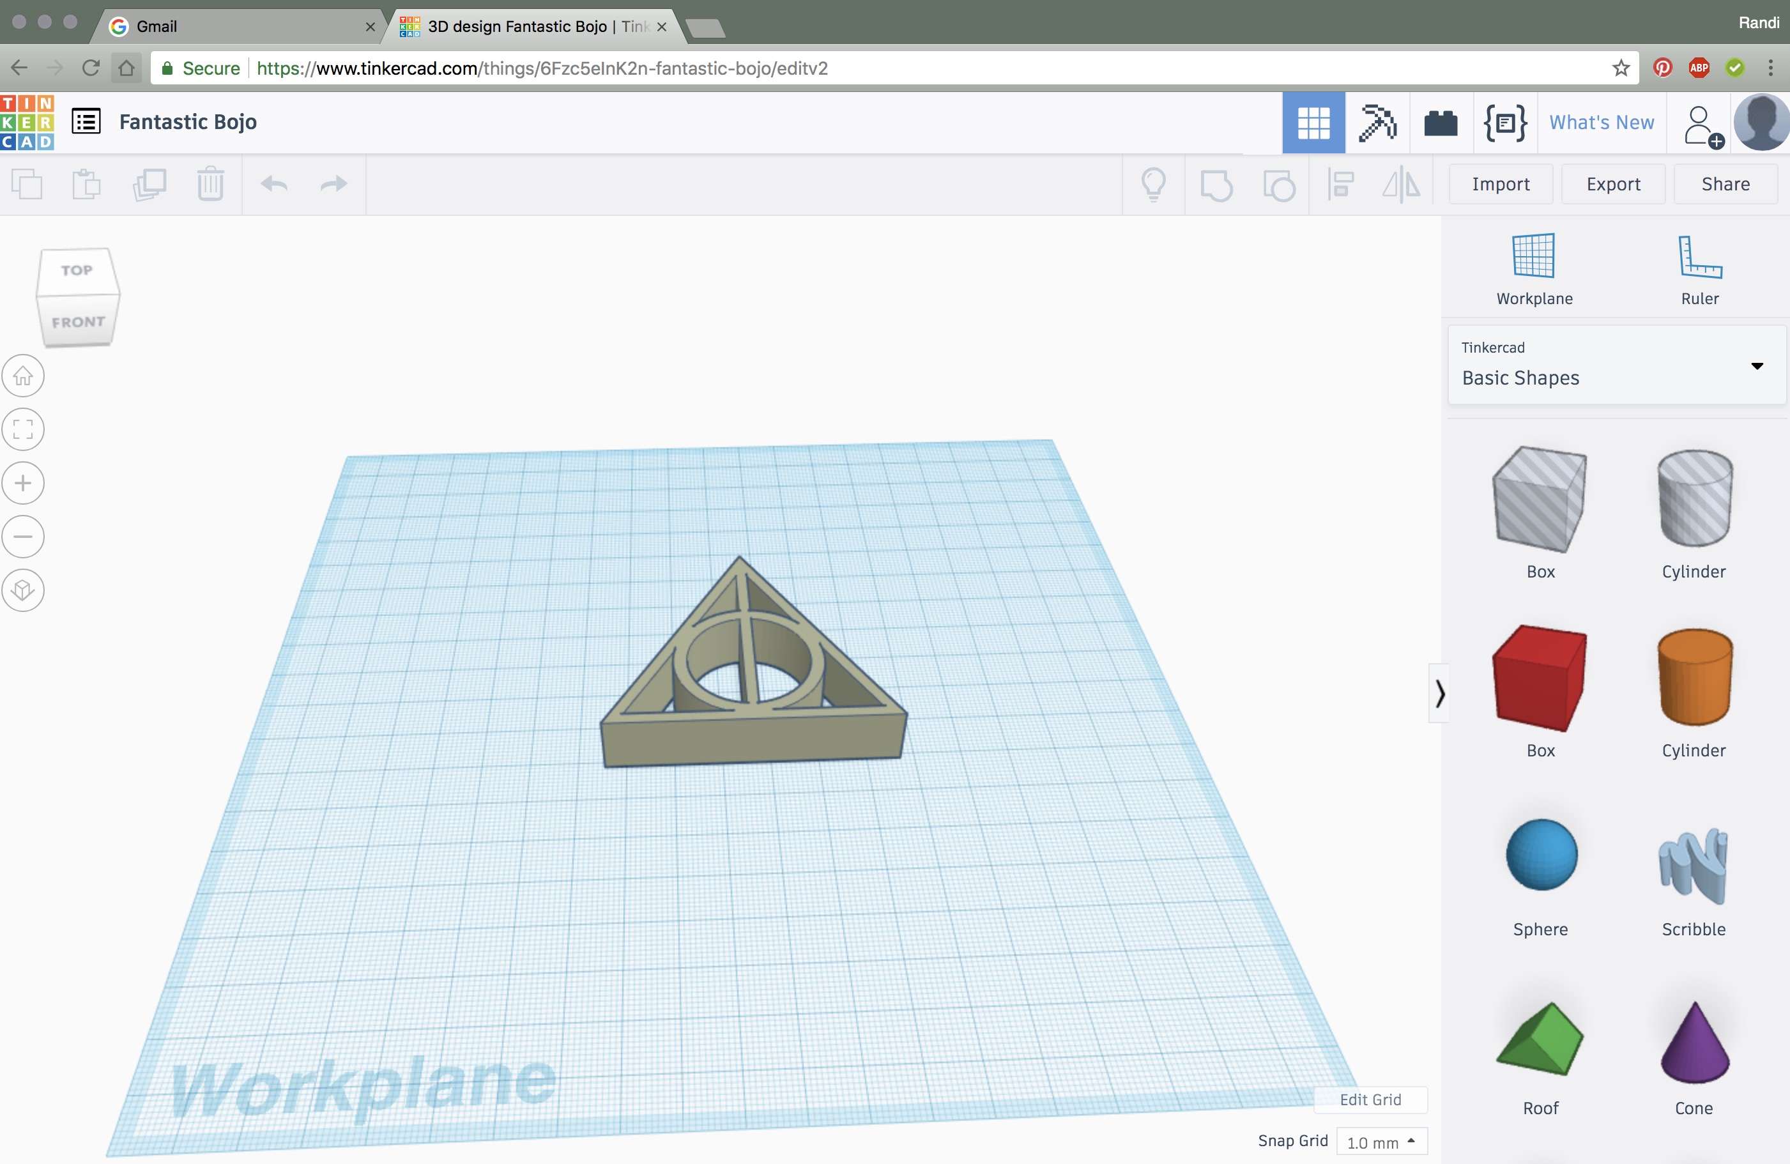Click the Undo action icon
1790x1164 pixels.
coord(274,184)
